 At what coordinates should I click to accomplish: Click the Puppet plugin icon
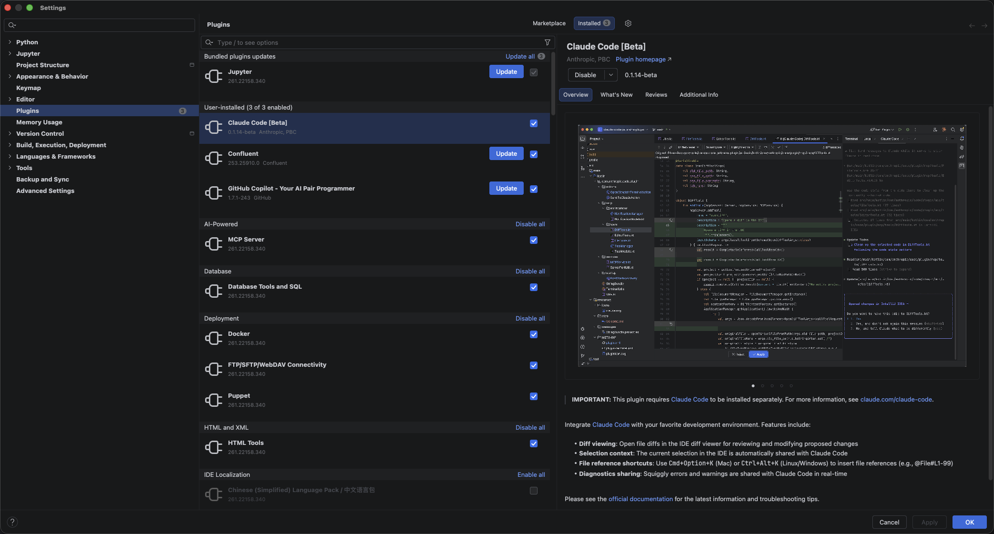[x=214, y=400]
